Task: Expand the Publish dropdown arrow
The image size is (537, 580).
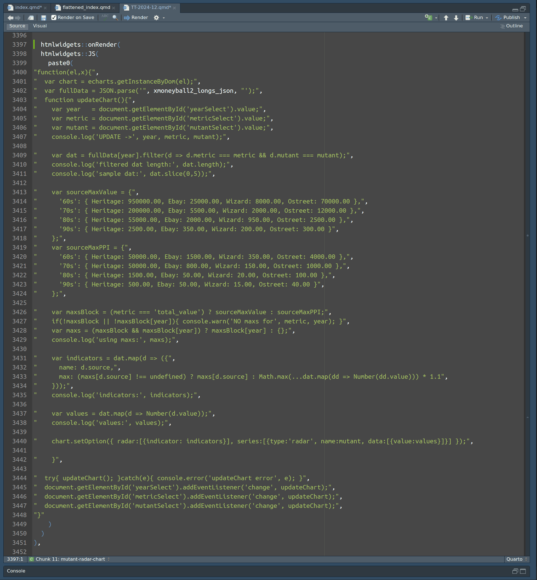Action: [525, 18]
